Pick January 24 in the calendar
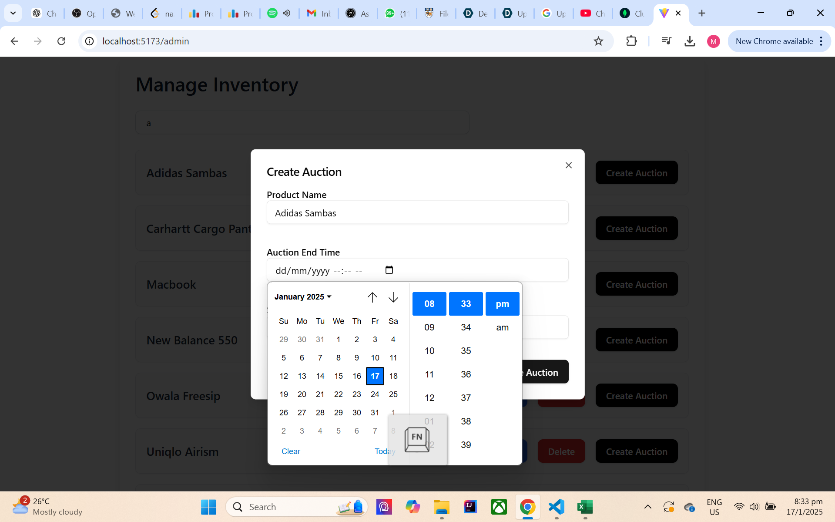This screenshot has height=522, width=835. pyautogui.click(x=375, y=394)
